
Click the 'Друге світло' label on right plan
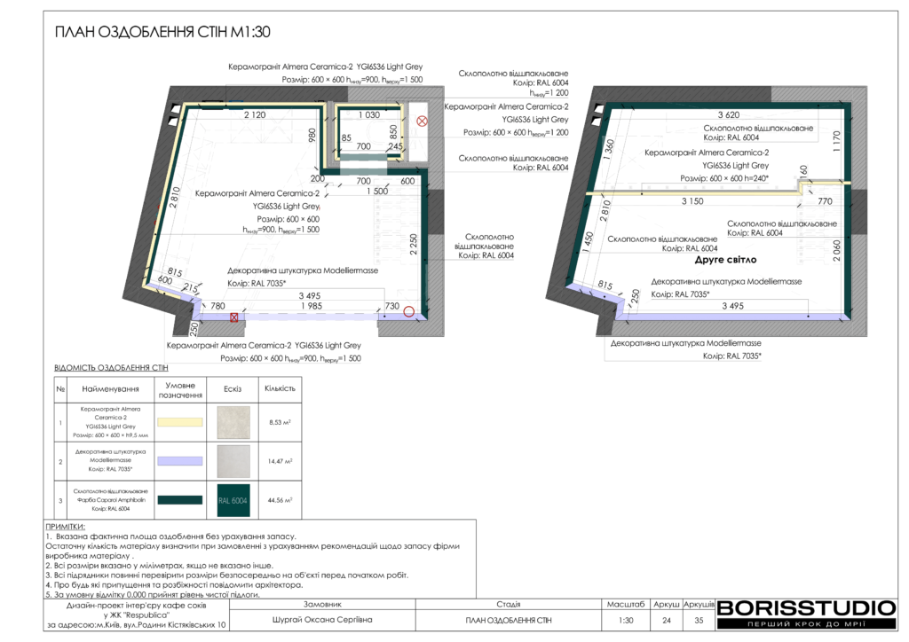click(x=725, y=261)
